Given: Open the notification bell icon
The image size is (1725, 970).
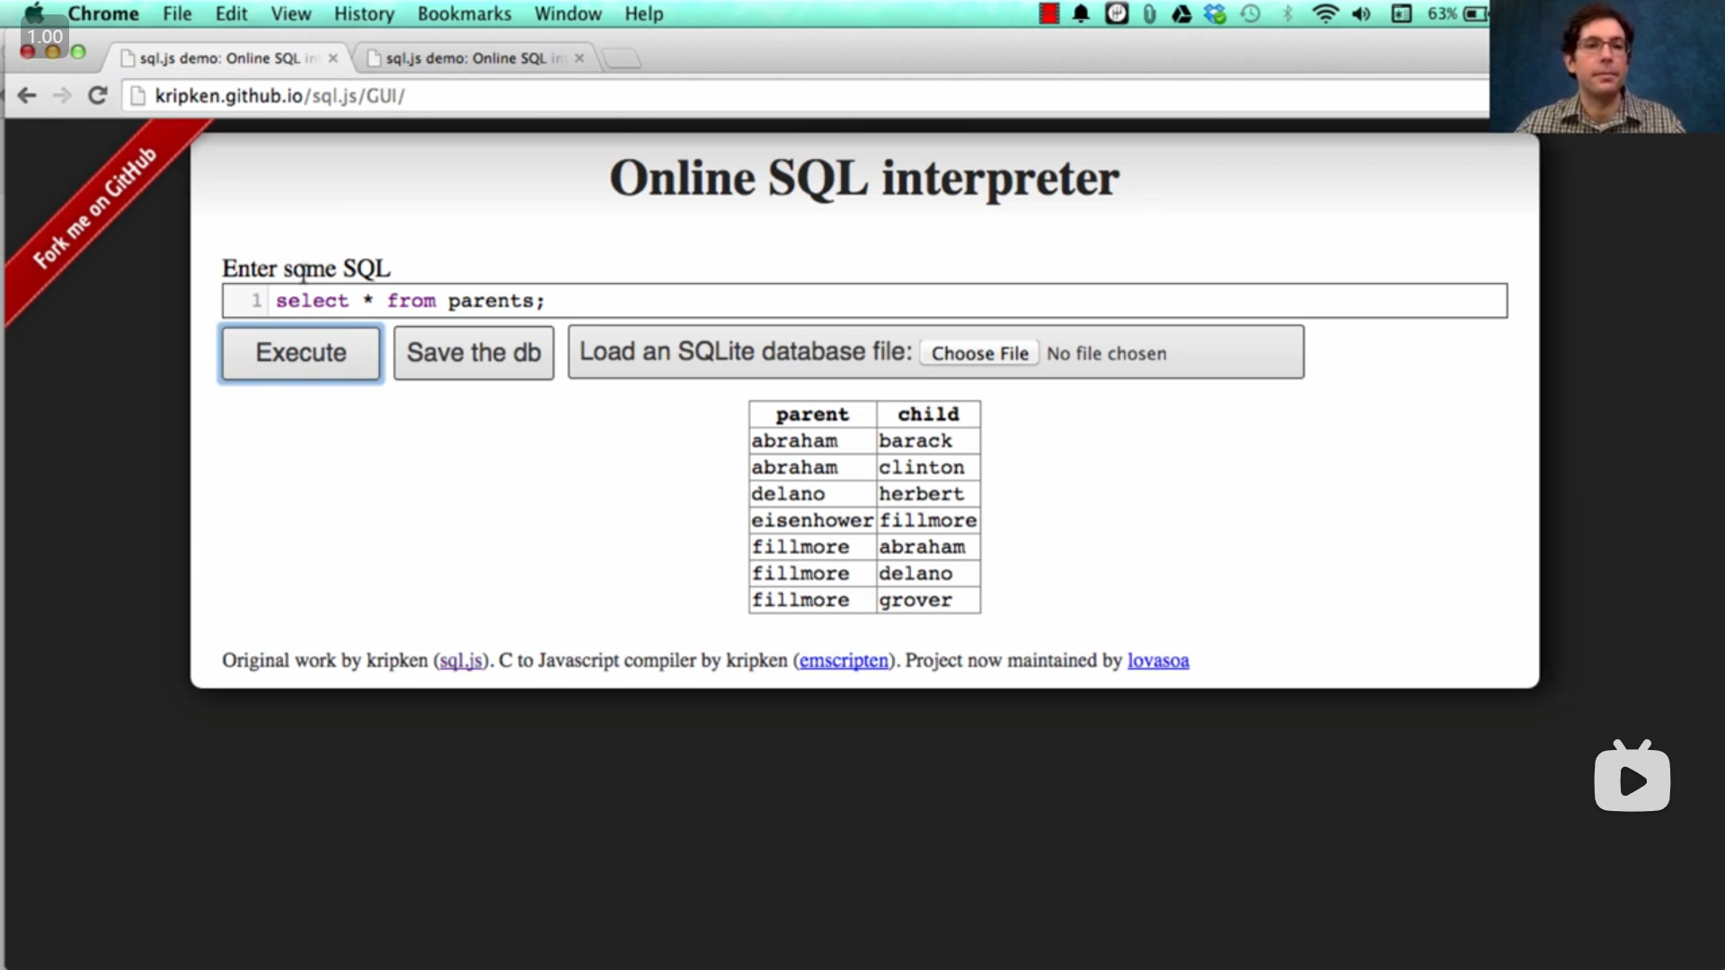Looking at the screenshot, I should point(1081,13).
